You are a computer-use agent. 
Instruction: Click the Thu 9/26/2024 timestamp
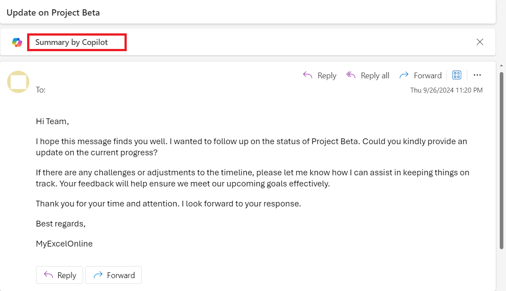(x=446, y=90)
